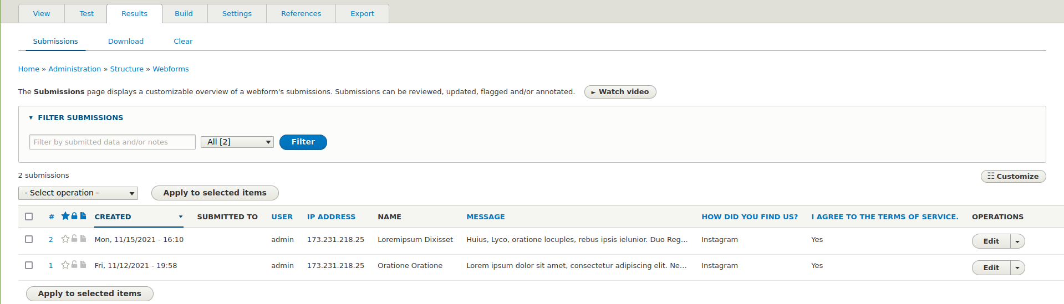Click the lock icon in the table header
This screenshot has width=1064, height=304.
(x=74, y=216)
